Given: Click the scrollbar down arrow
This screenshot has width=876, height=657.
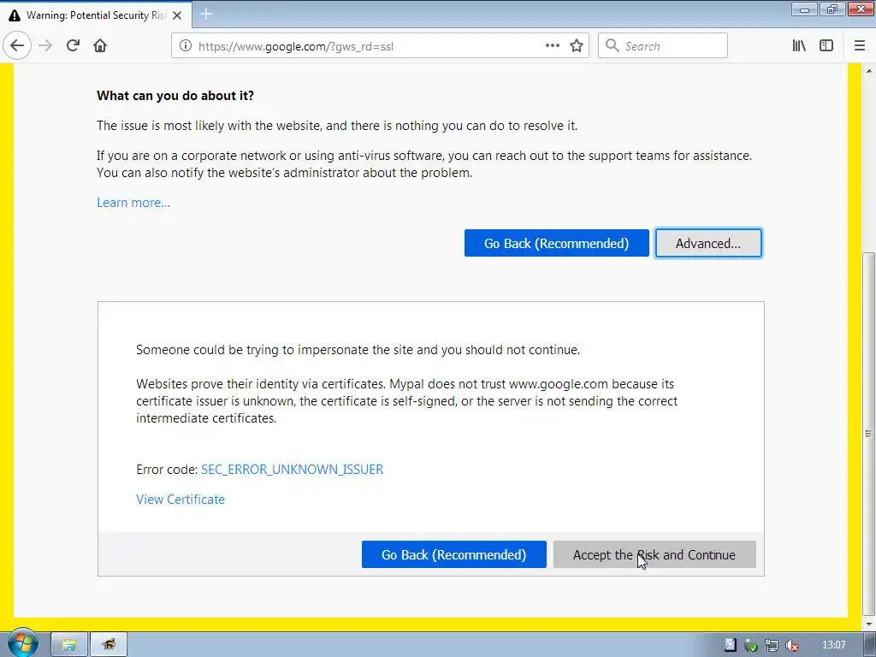Looking at the screenshot, I should point(869,624).
